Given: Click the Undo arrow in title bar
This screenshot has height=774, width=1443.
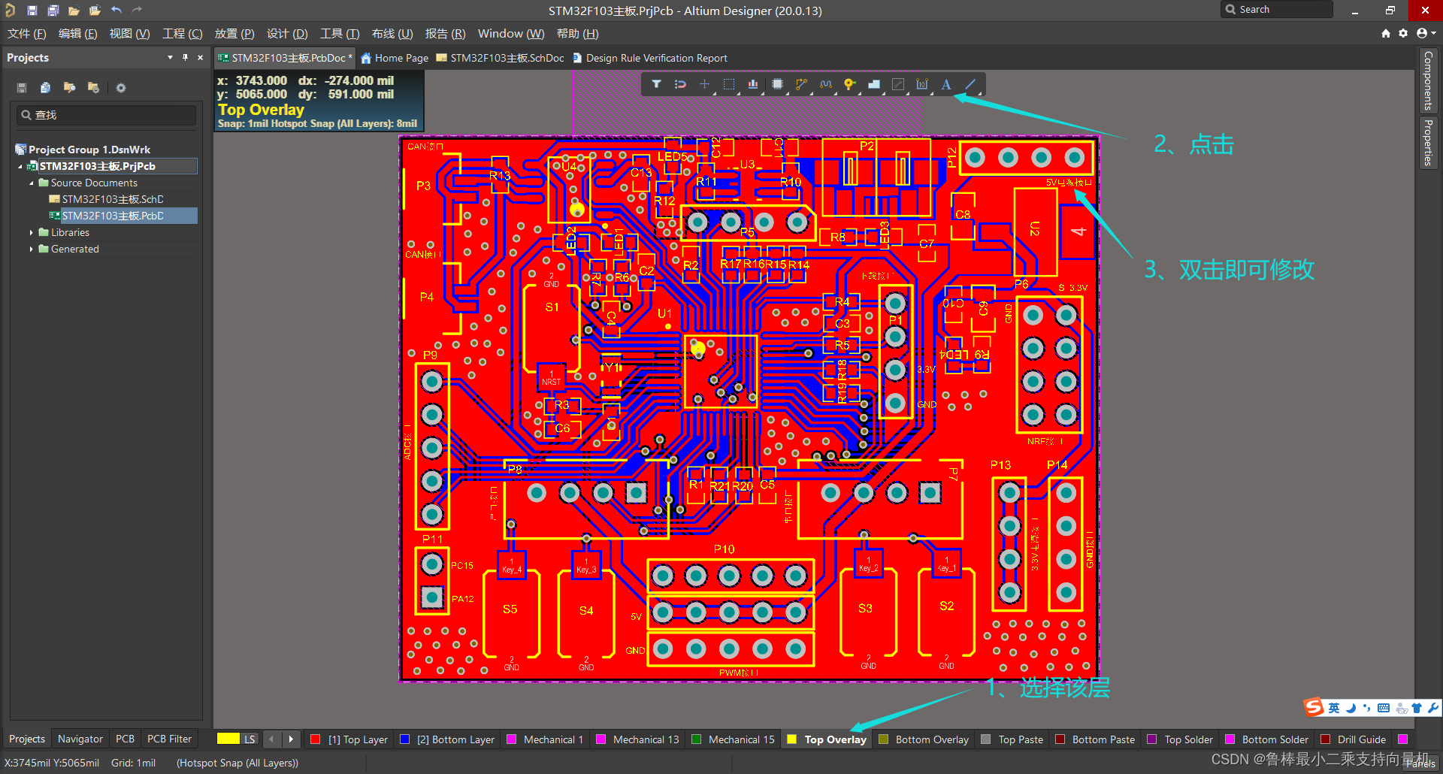Looking at the screenshot, I should pos(116,11).
